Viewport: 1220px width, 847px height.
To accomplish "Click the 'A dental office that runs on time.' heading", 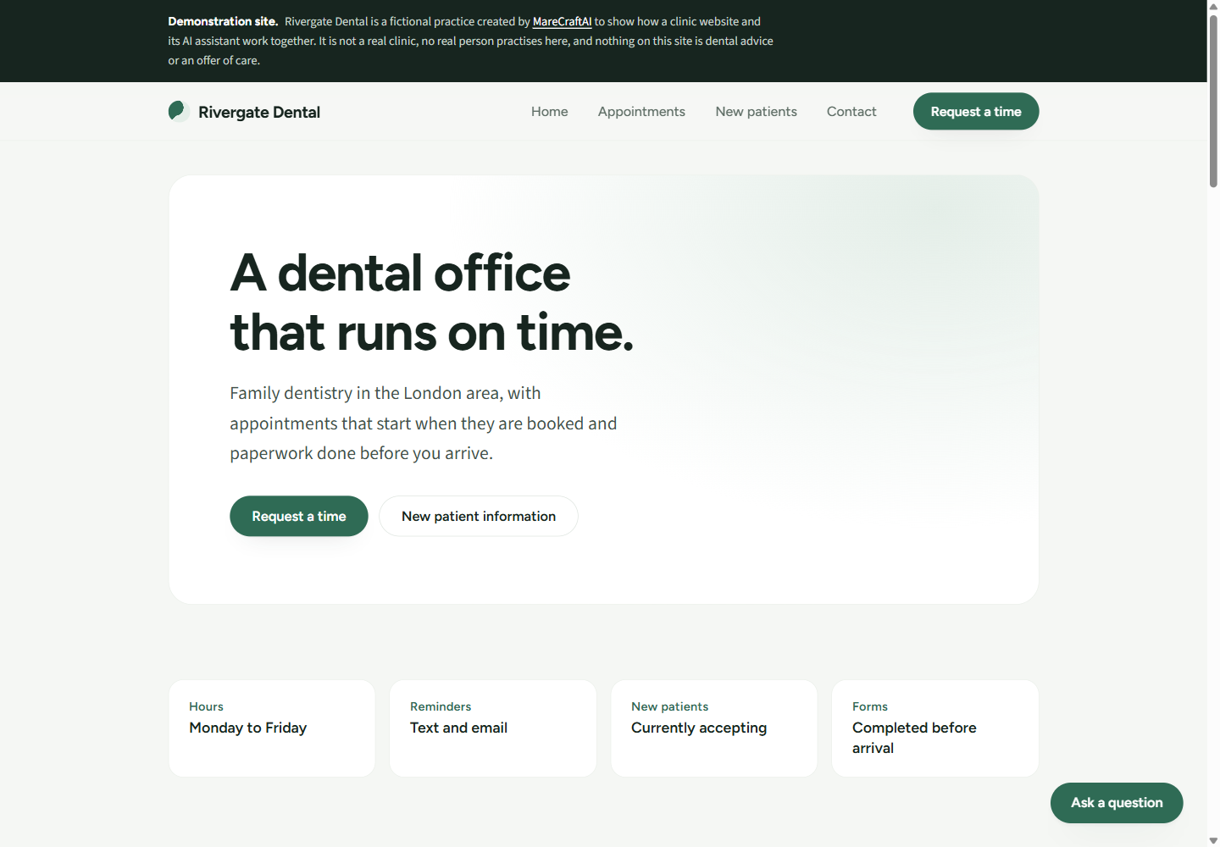I will click(431, 302).
